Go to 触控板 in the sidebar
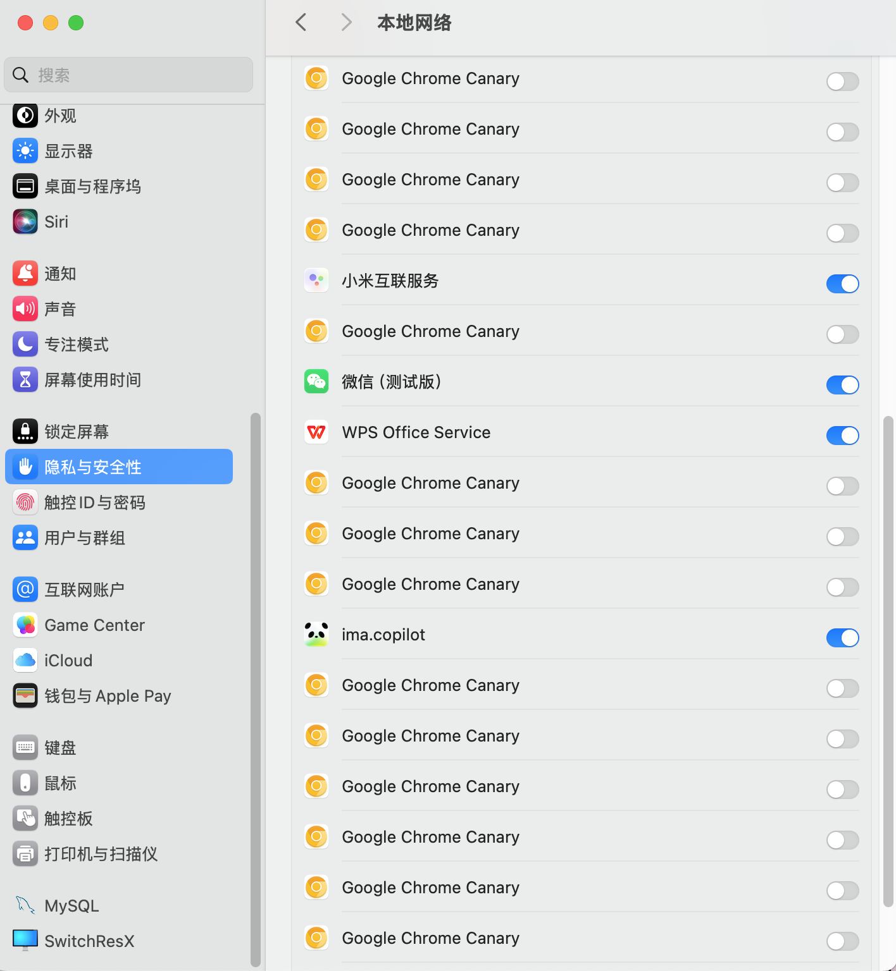 (119, 819)
